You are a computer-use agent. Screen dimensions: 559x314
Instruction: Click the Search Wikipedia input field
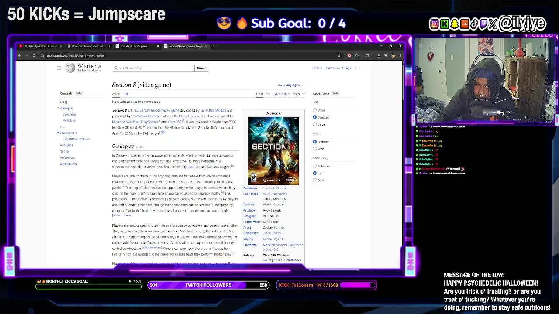[x=153, y=68]
